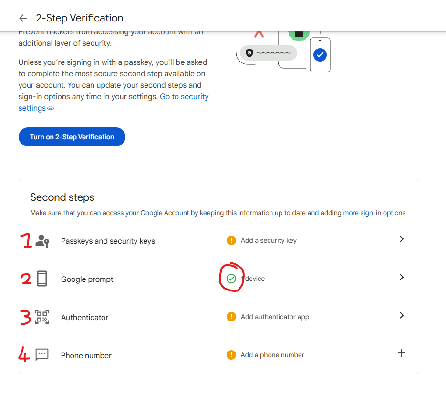The image size is (446, 393).
Task: Select the Passkeys and security keys label
Action: pos(108,241)
